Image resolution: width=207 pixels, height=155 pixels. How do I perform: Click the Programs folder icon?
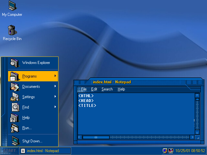15,76
